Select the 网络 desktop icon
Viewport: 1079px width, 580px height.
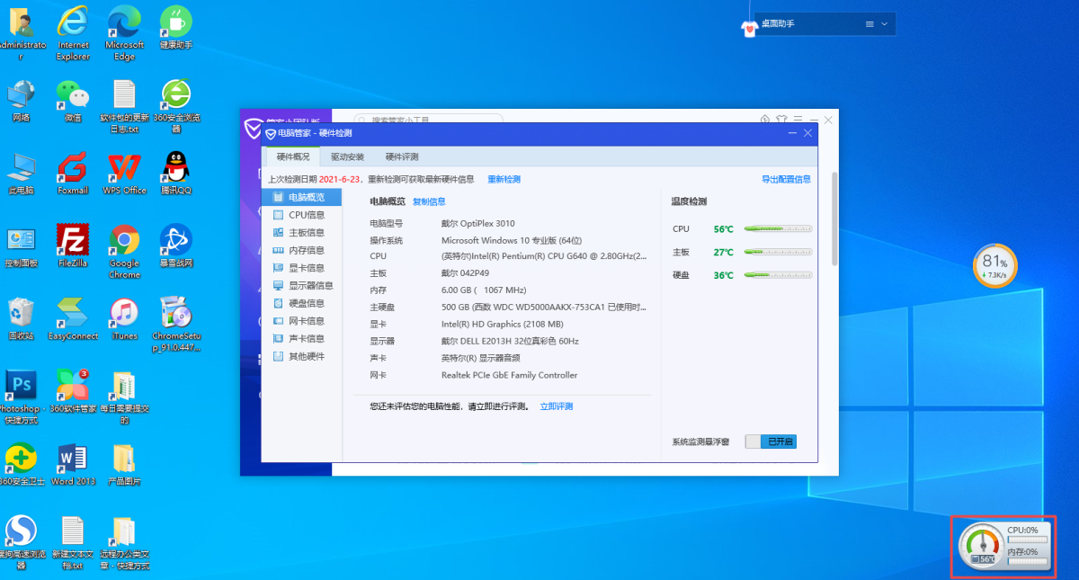point(22,102)
